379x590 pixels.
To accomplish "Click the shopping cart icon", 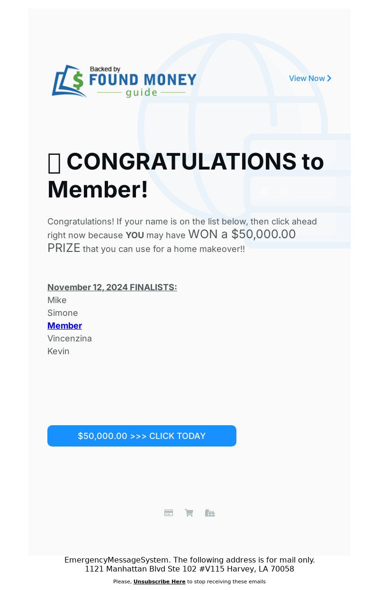I will (189, 513).
